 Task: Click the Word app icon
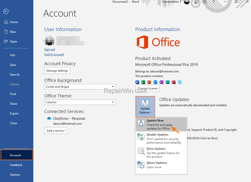[x=137, y=82]
